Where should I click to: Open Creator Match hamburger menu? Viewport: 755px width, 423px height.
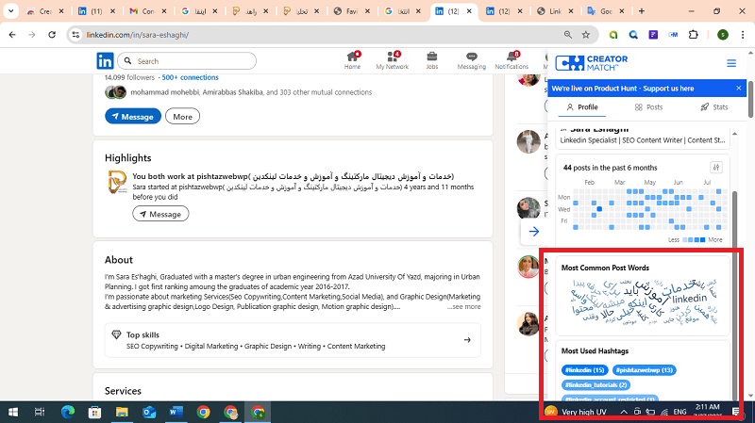point(731,63)
